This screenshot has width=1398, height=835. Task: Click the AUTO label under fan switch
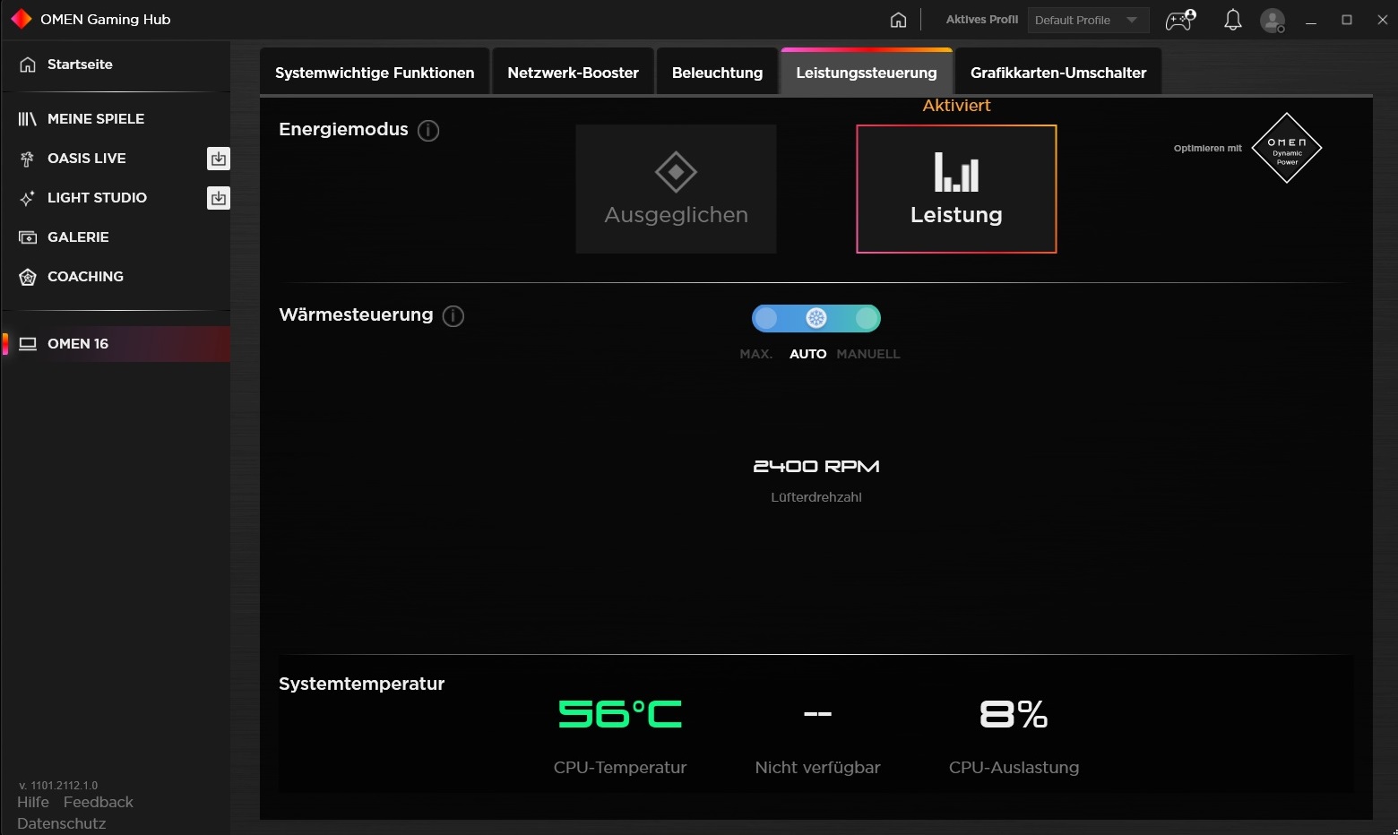pyautogui.click(x=808, y=354)
